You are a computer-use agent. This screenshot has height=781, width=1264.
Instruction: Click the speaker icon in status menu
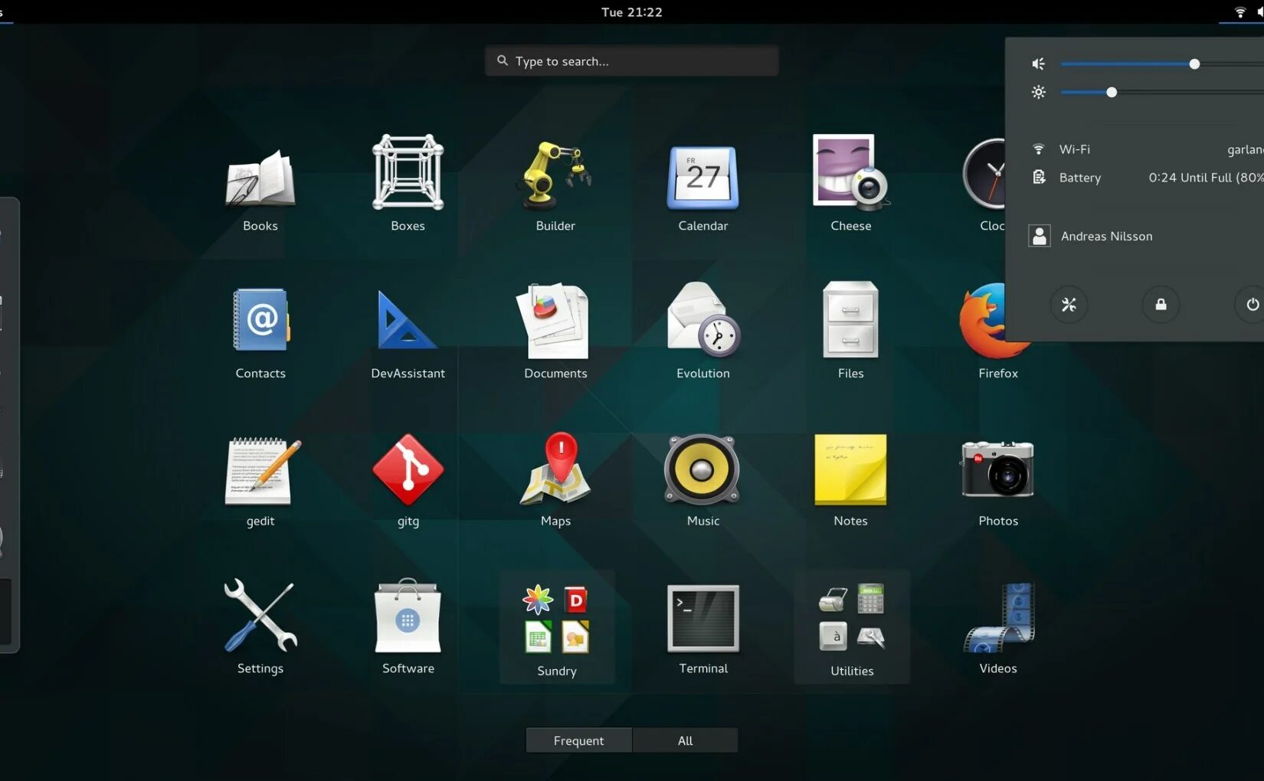pos(1039,64)
